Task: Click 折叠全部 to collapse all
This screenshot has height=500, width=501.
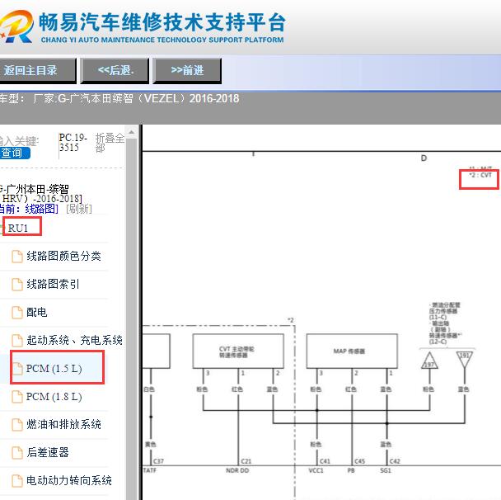Action: [x=110, y=143]
